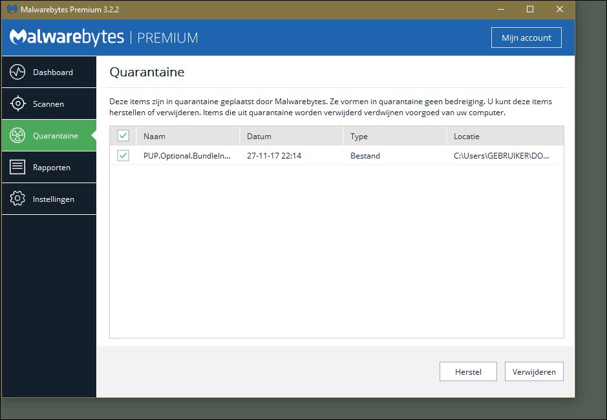This screenshot has height=420, width=607.
Task: Close the Malwarebytes window
Action: tap(560, 9)
